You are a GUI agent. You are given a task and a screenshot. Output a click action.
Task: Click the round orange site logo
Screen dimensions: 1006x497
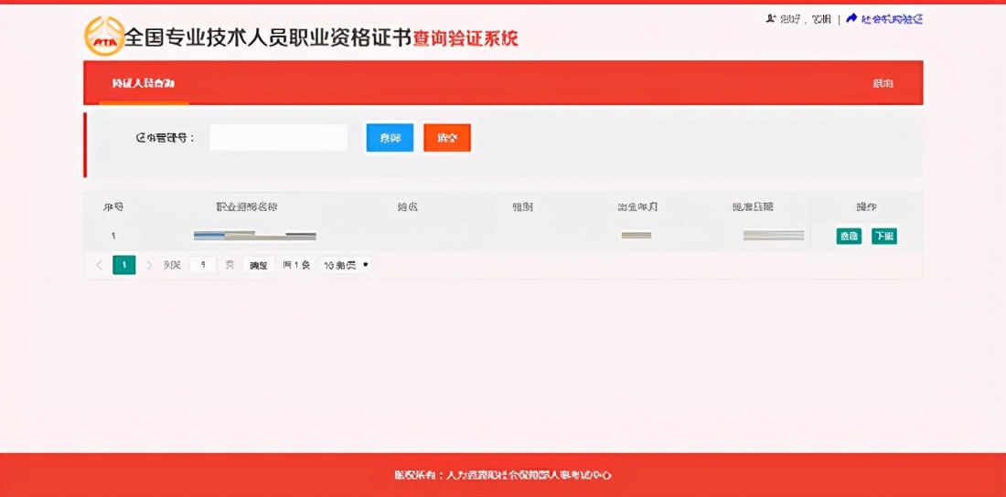104,36
